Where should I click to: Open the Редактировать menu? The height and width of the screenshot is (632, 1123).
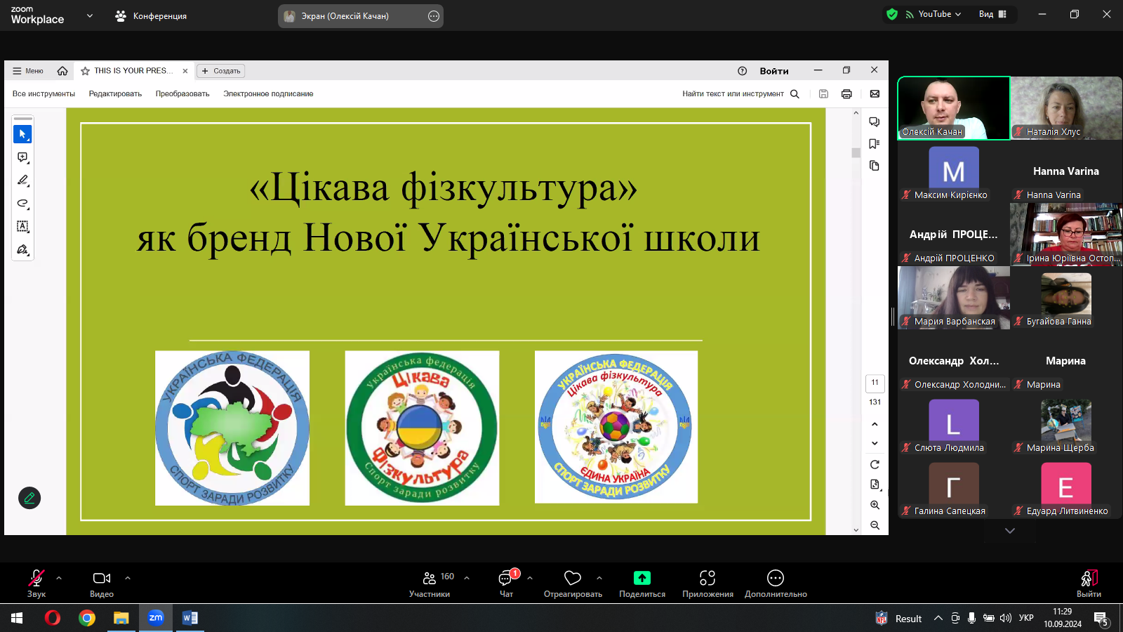(x=115, y=94)
